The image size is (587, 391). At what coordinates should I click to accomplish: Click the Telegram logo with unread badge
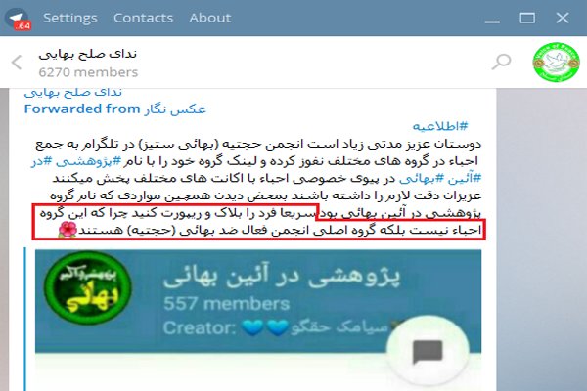18,19
